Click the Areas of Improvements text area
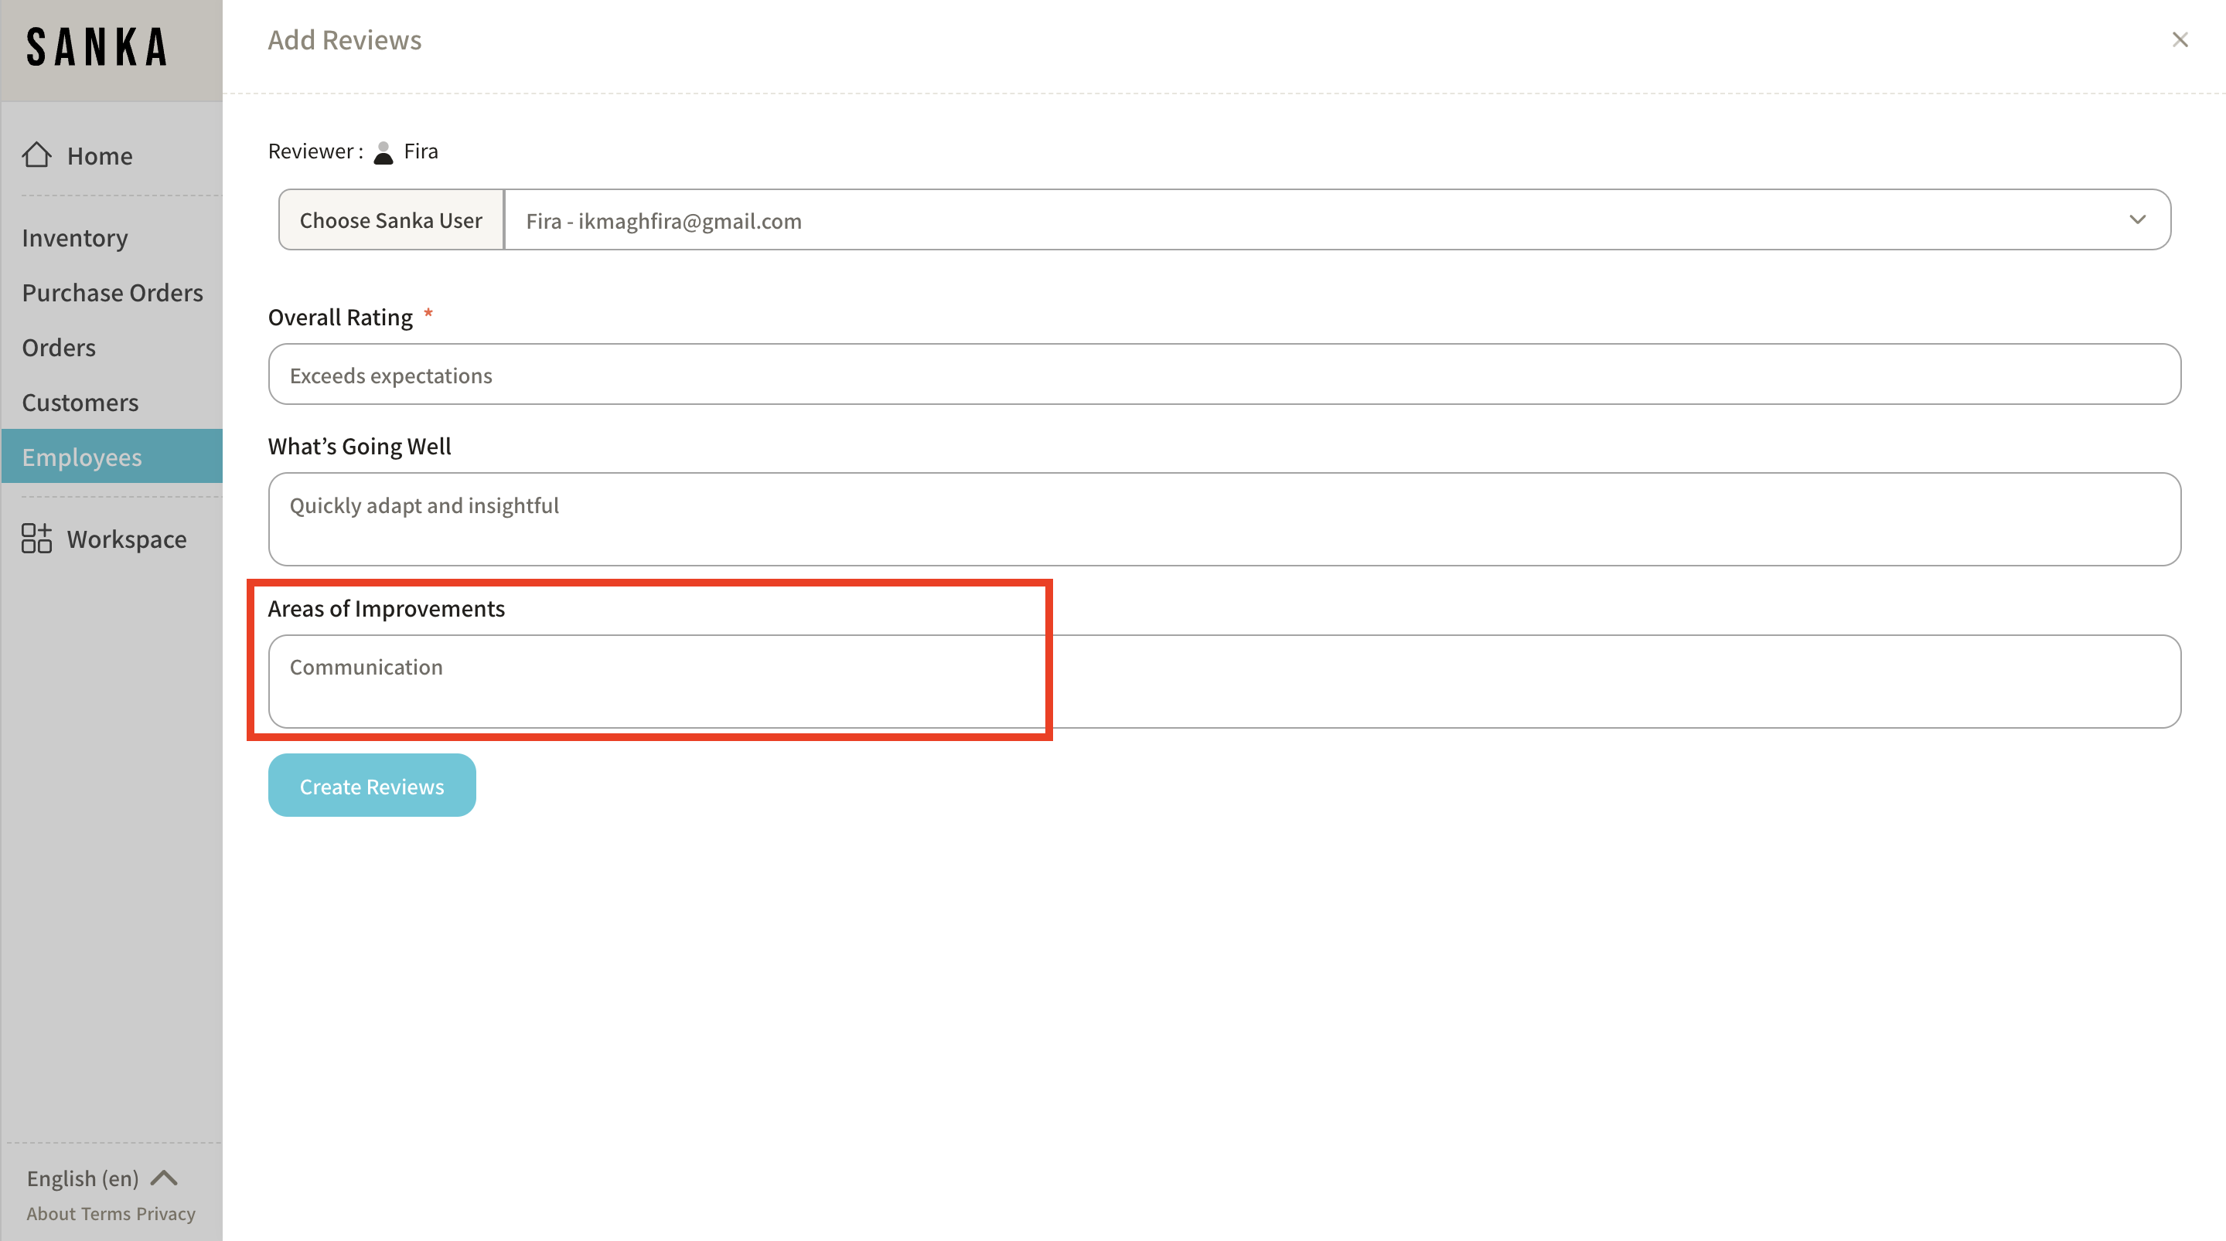The height and width of the screenshot is (1241, 2226). pyautogui.click(x=1224, y=682)
